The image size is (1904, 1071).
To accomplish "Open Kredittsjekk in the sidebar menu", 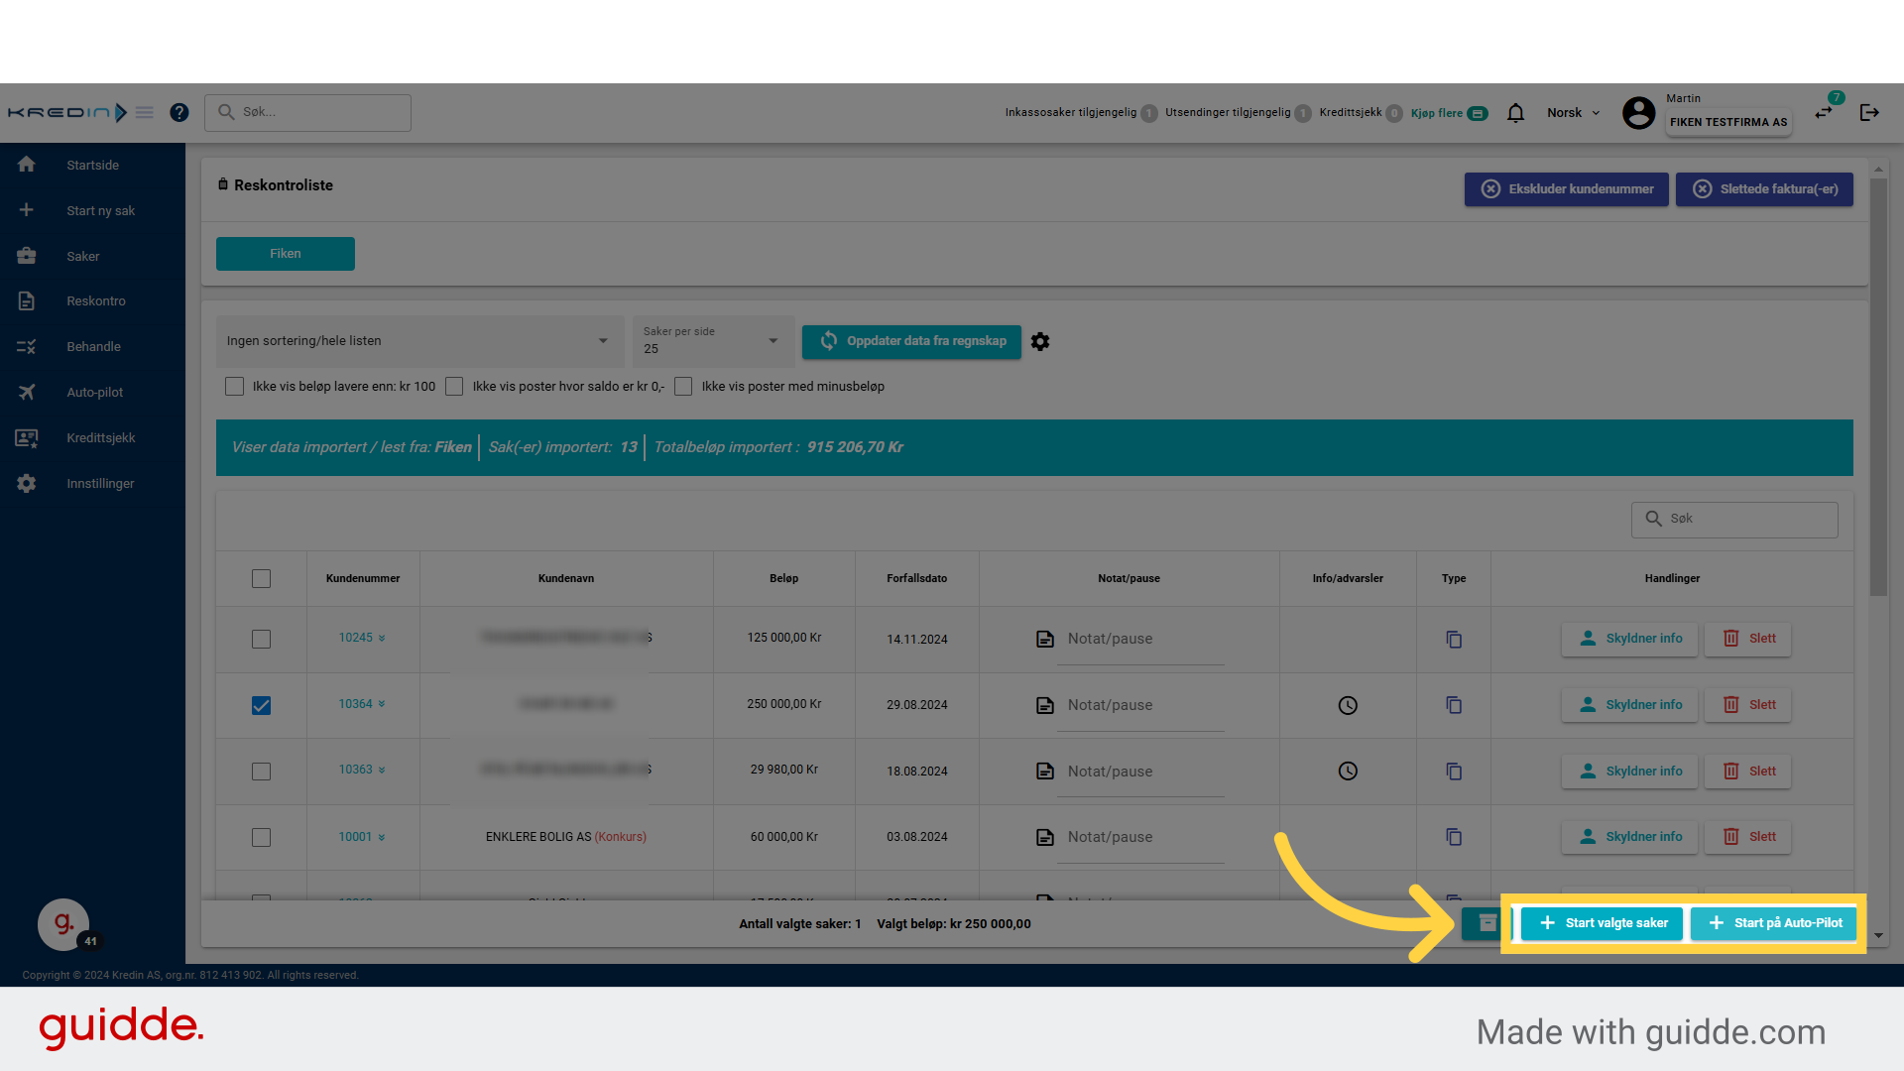I will pyautogui.click(x=100, y=438).
